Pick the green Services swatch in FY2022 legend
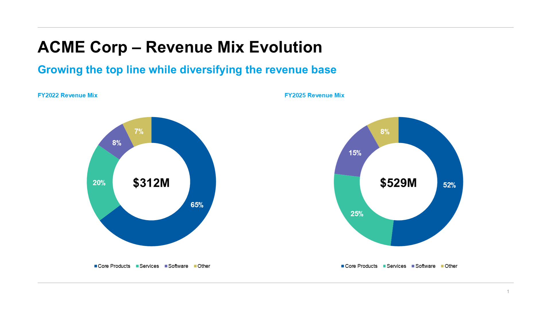Image resolution: width=551 pixels, height=310 pixels. point(137,266)
